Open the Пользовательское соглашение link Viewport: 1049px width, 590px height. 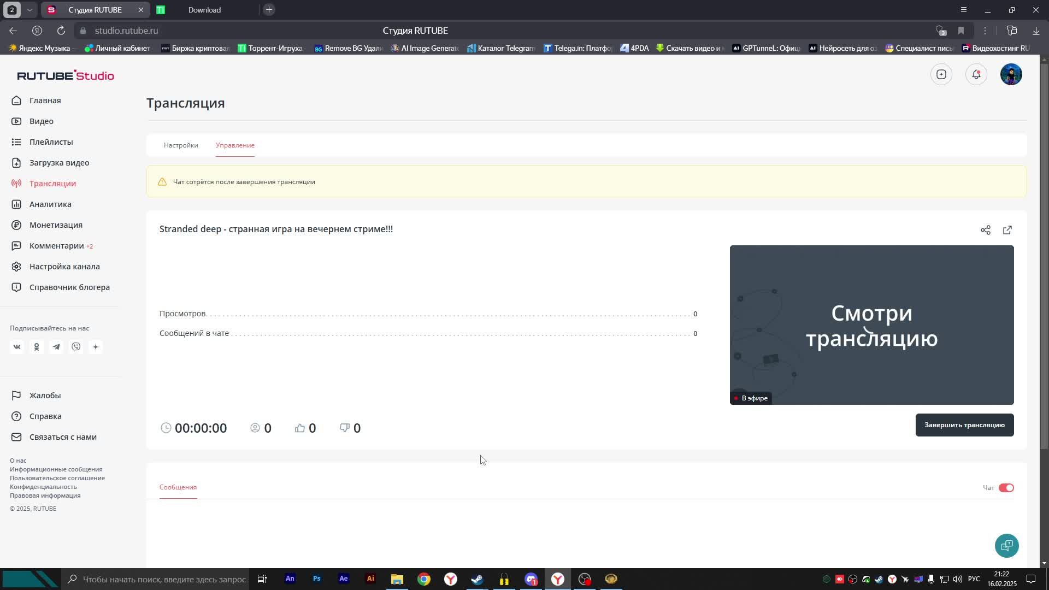point(57,478)
